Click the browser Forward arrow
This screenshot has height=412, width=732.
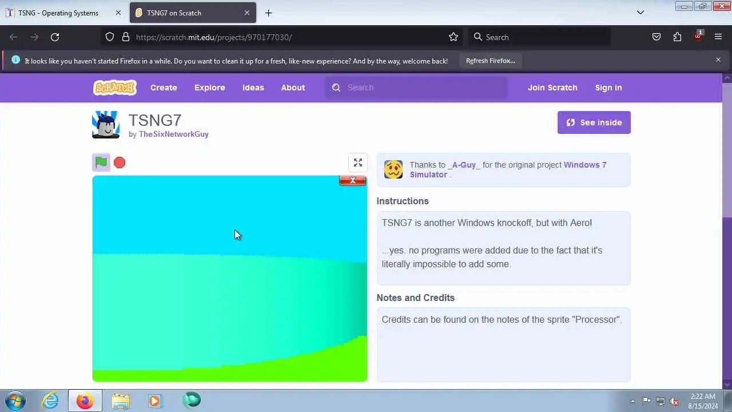coord(34,37)
